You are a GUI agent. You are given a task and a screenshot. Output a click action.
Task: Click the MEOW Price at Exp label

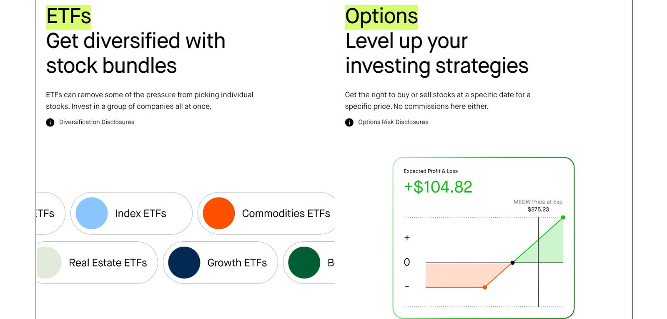[538, 202]
